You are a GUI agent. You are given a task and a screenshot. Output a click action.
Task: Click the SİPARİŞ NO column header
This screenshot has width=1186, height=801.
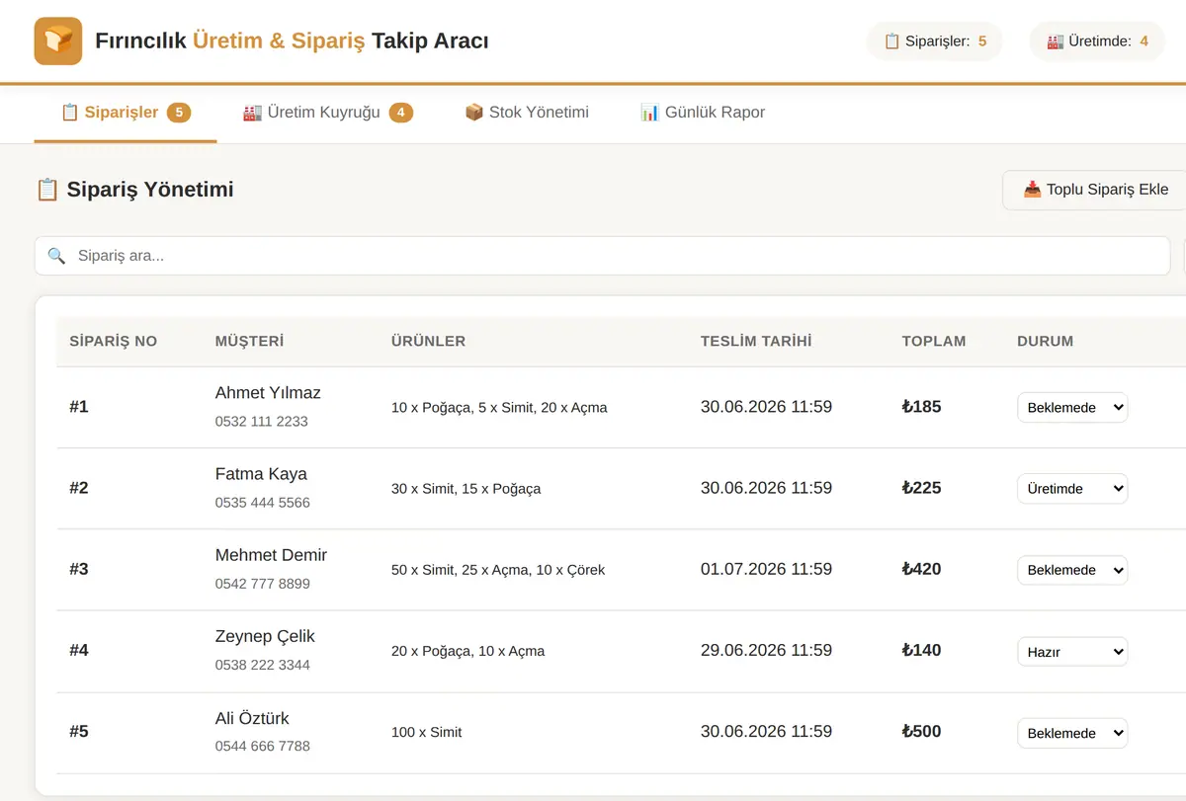click(113, 341)
